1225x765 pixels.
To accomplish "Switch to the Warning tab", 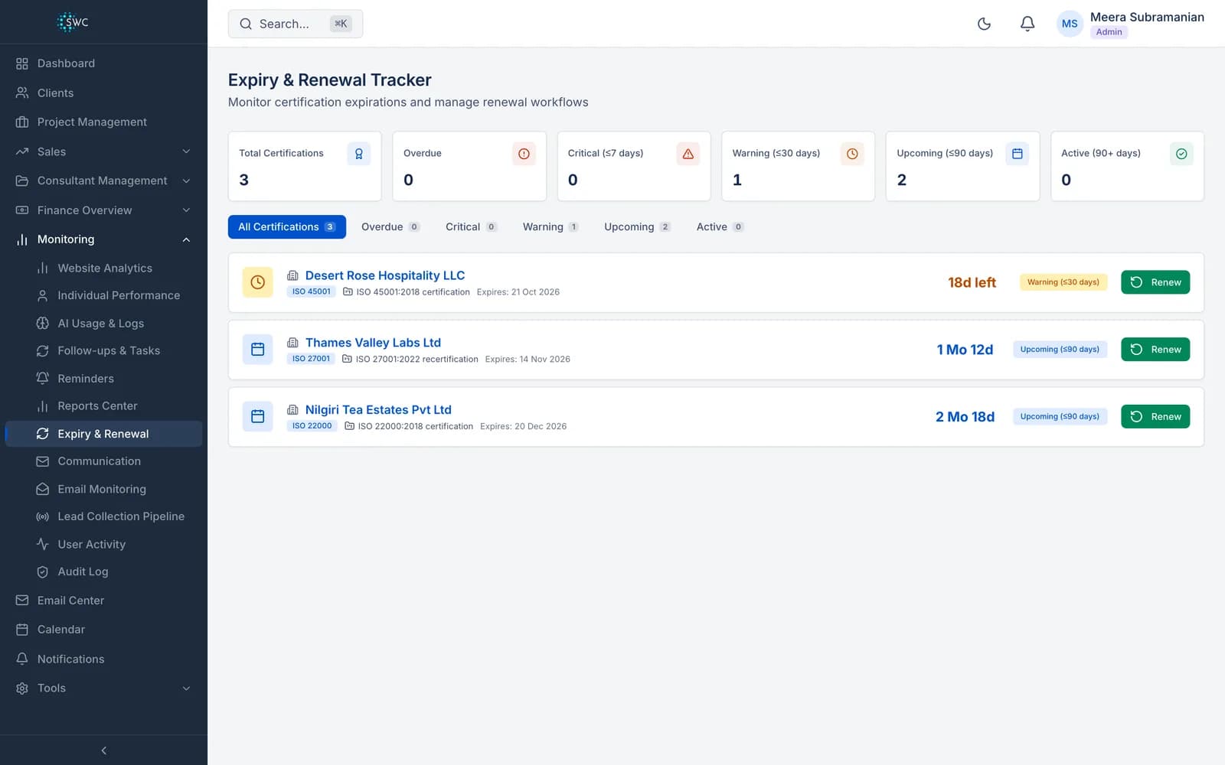I will [x=550, y=227].
